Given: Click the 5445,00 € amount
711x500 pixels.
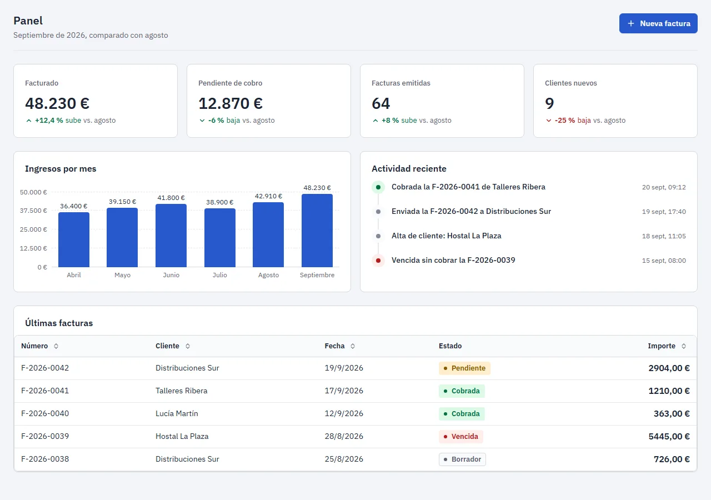Looking at the screenshot, I should (x=669, y=437).
